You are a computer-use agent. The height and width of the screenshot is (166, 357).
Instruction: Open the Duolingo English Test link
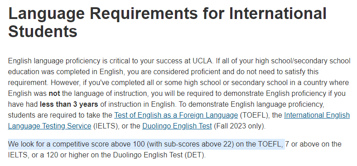pos(177,126)
